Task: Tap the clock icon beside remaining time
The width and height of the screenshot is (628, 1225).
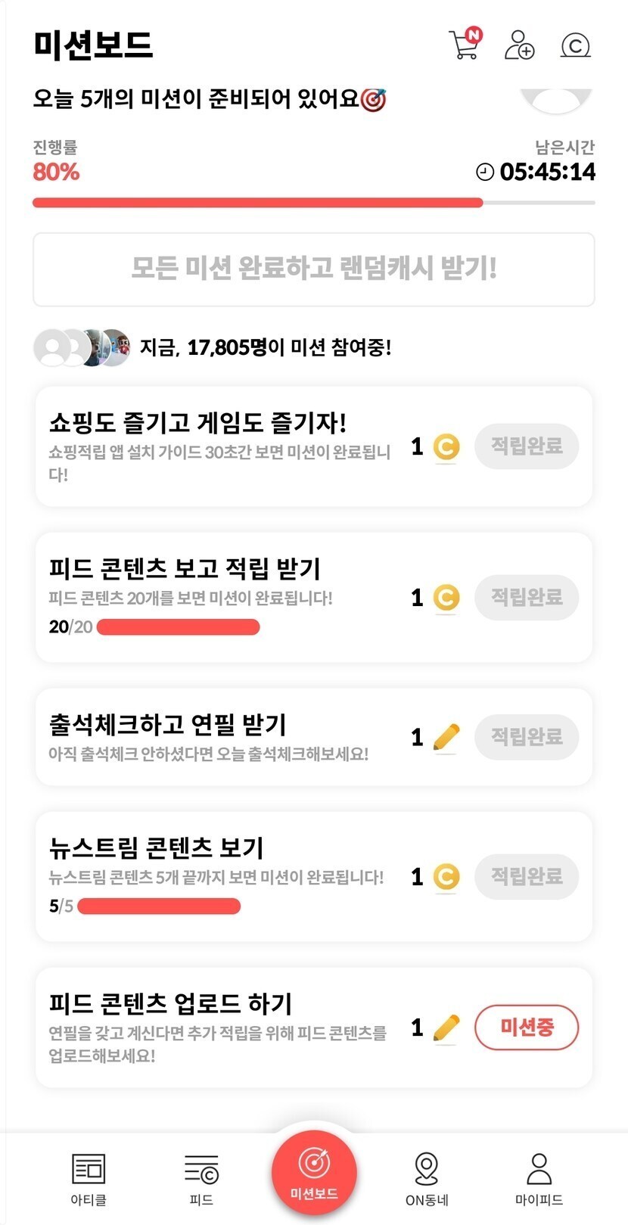Action: pos(485,173)
